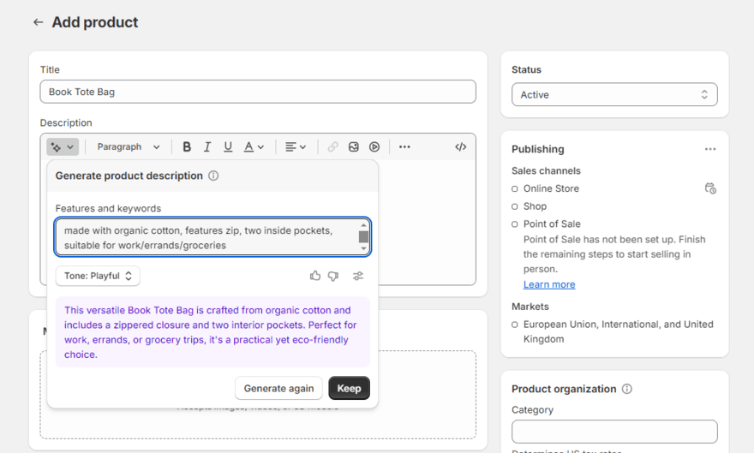Open the Learn more link
Screen dimensions: 754x453
point(549,284)
